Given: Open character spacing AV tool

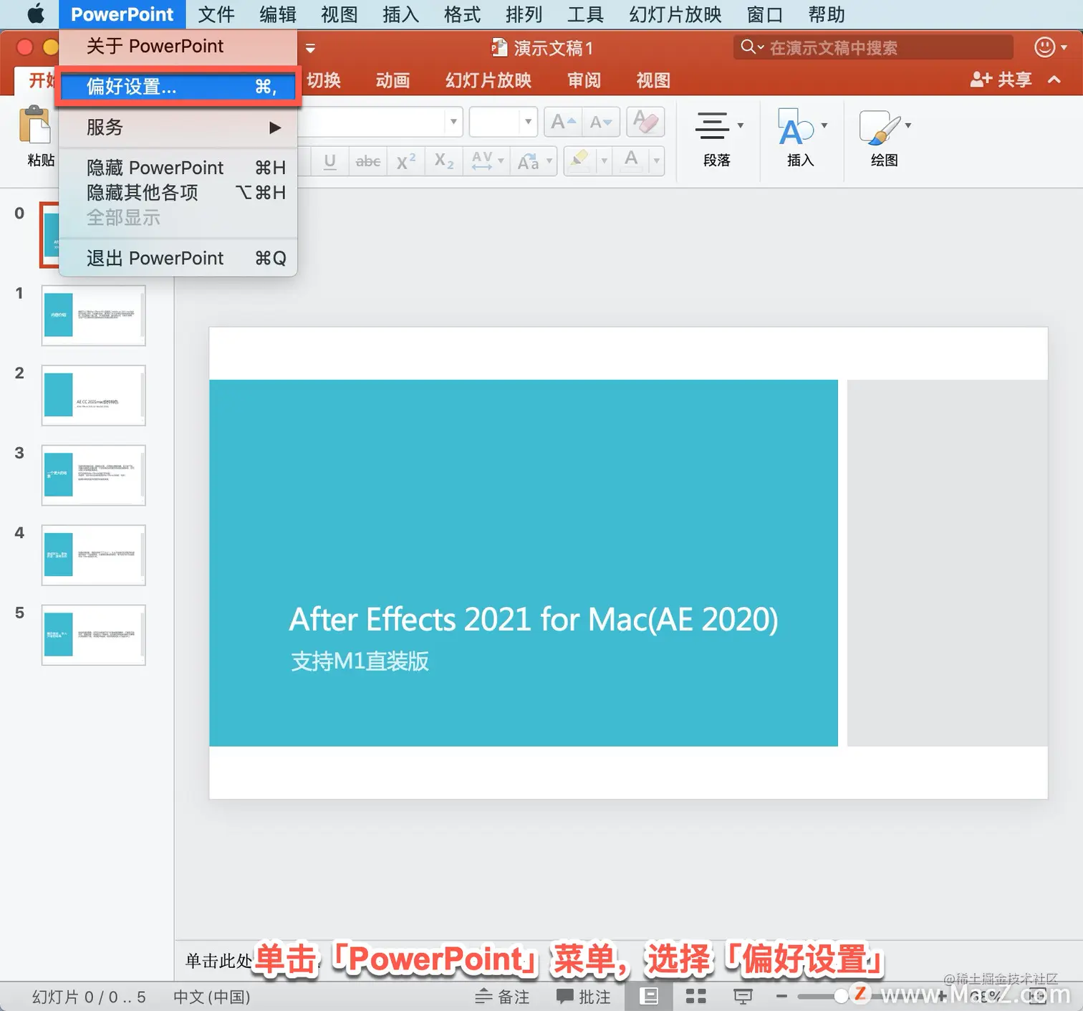Looking at the screenshot, I should coord(482,161).
